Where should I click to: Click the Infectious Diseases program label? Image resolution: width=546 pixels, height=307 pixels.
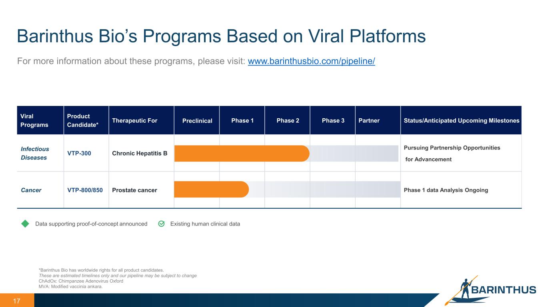pyautogui.click(x=35, y=153)
